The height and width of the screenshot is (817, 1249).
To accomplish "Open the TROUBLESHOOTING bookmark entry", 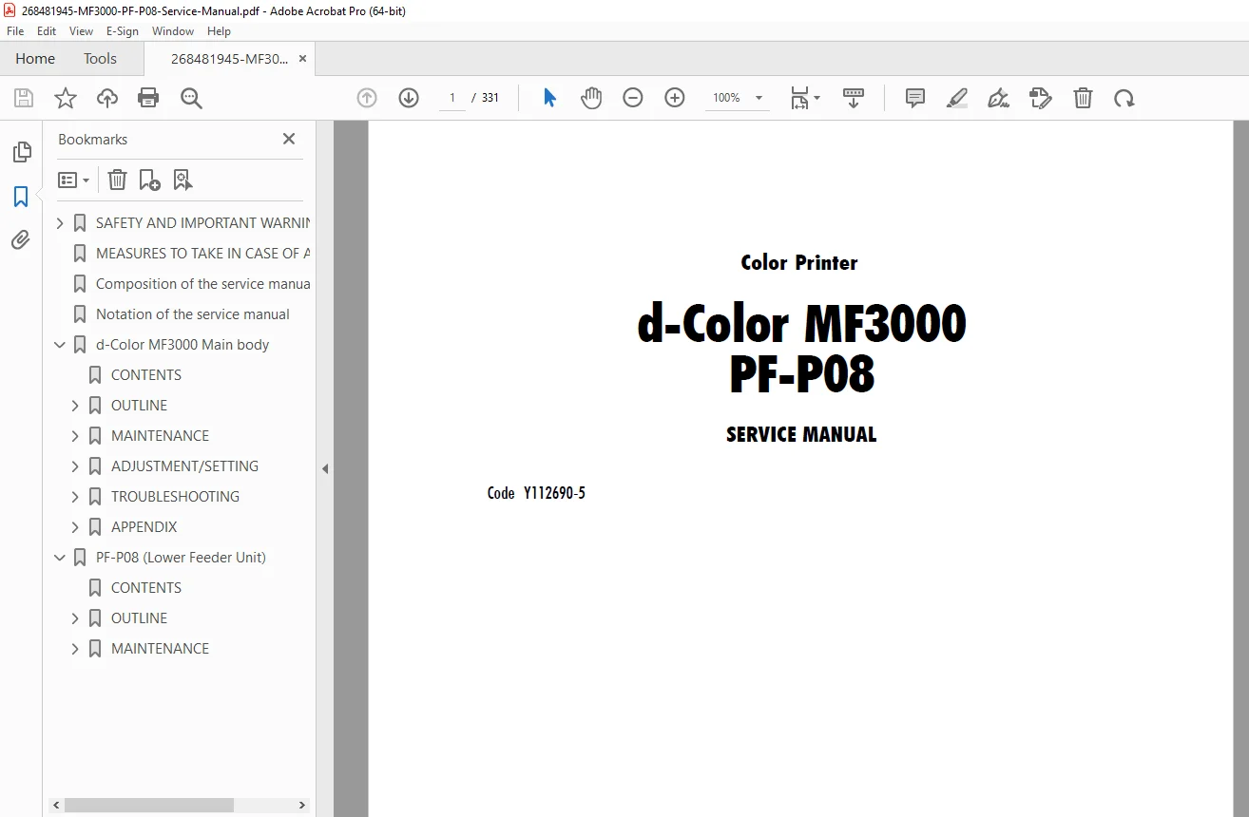I will [x=175, y=497].
